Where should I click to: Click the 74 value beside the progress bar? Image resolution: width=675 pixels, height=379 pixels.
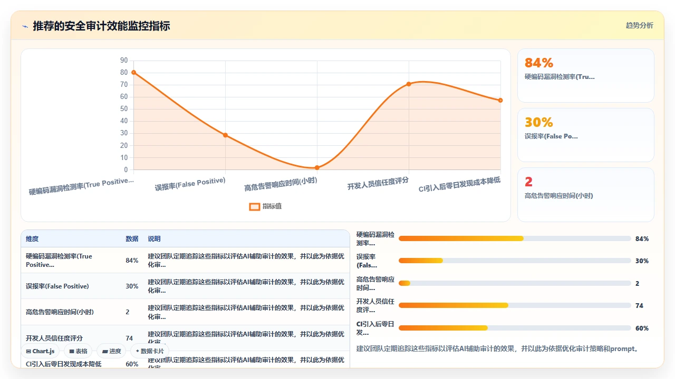(639, 306)
